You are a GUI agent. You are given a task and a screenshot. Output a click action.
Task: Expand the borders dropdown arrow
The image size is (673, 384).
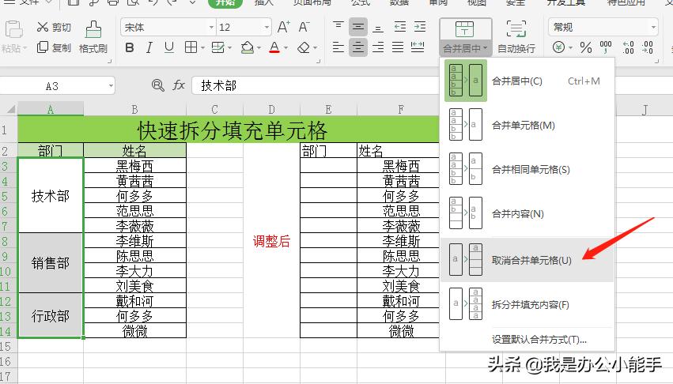pyautogui.click(x=202, y=48)
